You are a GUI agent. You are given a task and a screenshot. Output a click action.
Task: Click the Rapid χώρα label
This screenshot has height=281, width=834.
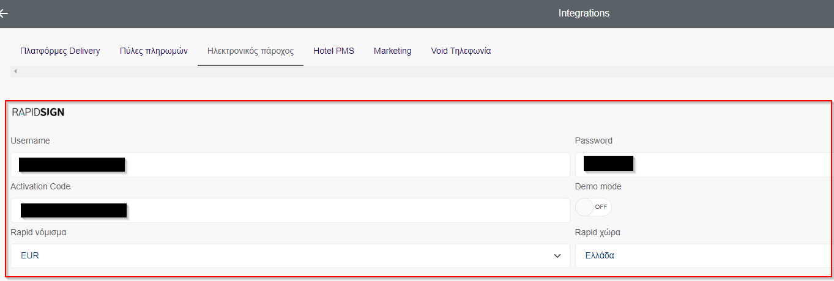(598, 232)
